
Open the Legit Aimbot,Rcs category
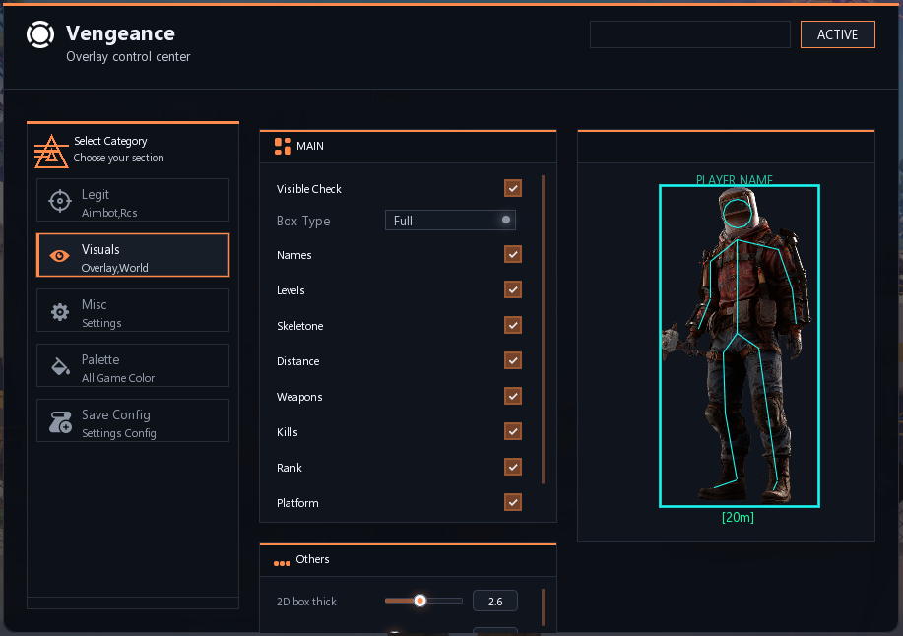click(133, 200)
